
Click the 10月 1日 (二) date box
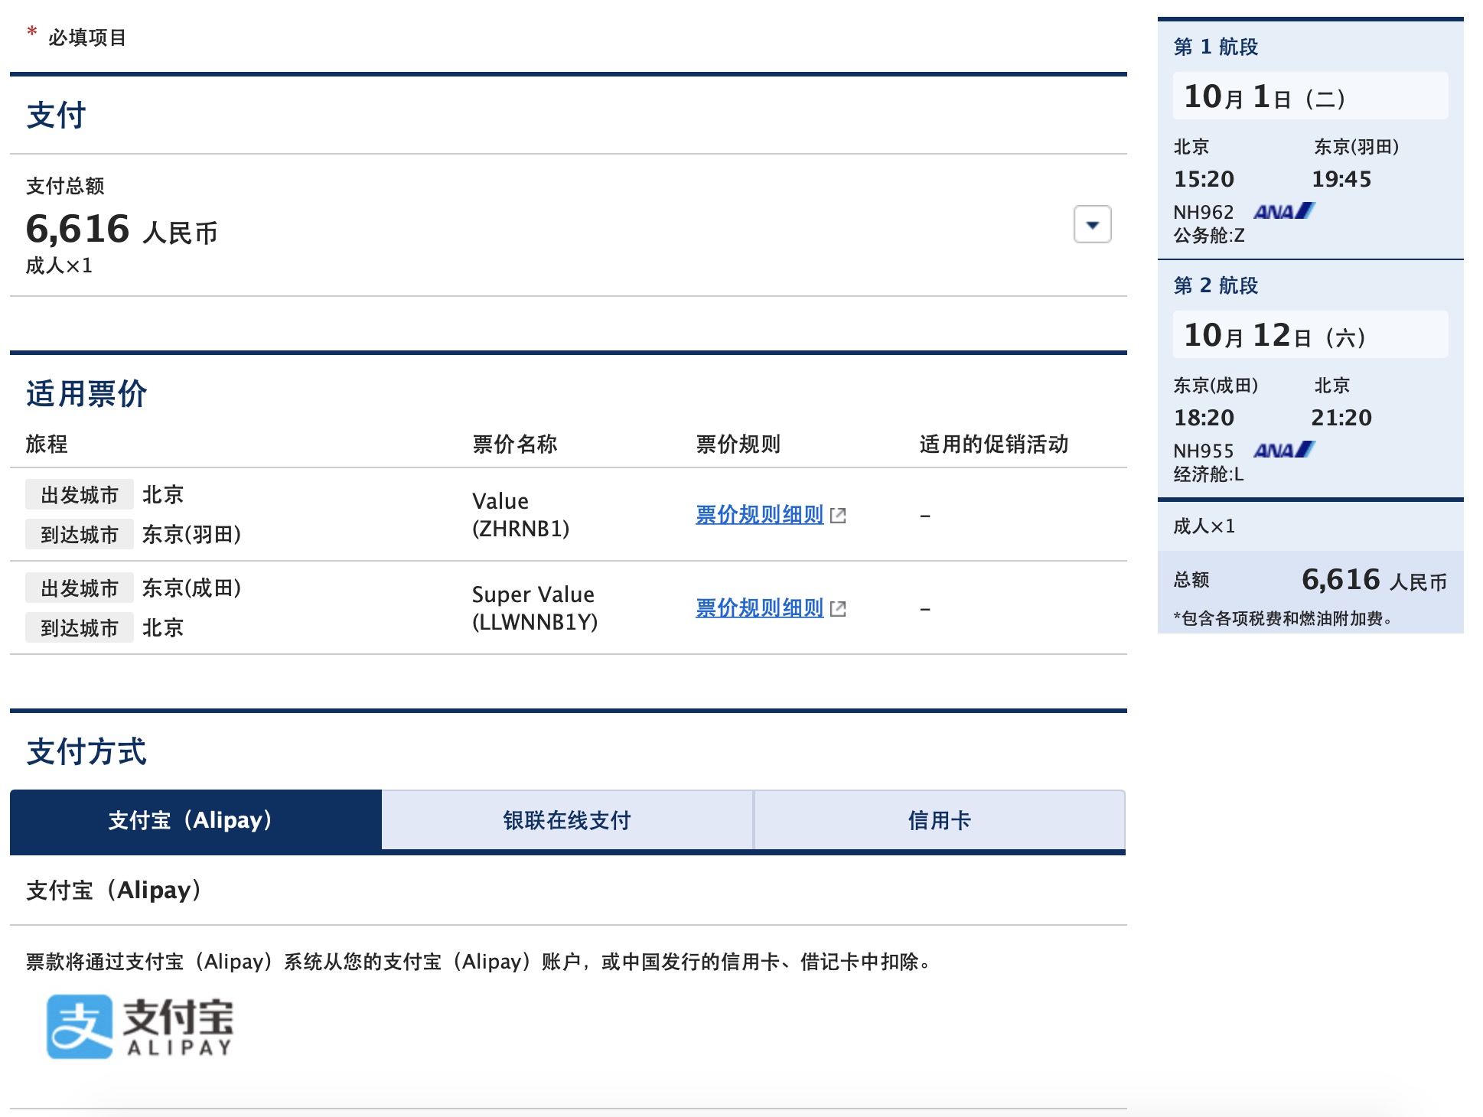click(x=1310, y=96)
